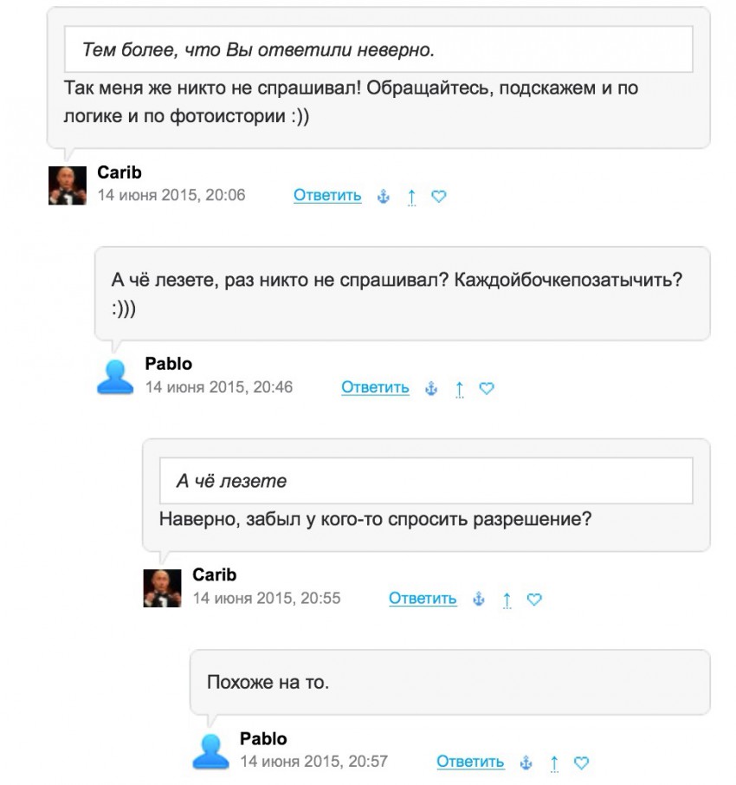Open Carib's username above 20:55 timestamp

pyautogui.click(x=214, y=575)
